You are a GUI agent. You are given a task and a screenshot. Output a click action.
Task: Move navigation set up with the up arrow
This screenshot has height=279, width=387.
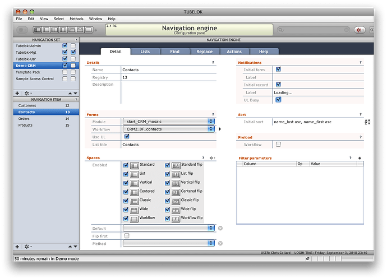pos(70,94)
